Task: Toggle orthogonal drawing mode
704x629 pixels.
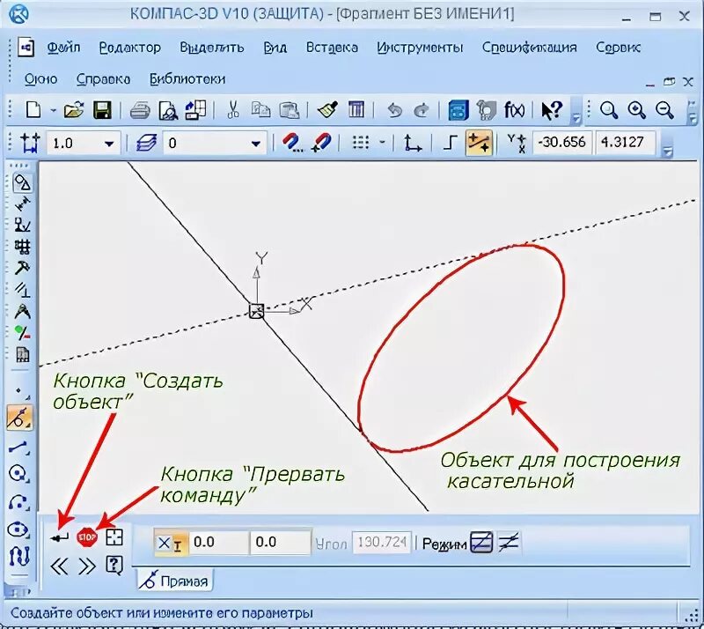Action: (450, 143)
